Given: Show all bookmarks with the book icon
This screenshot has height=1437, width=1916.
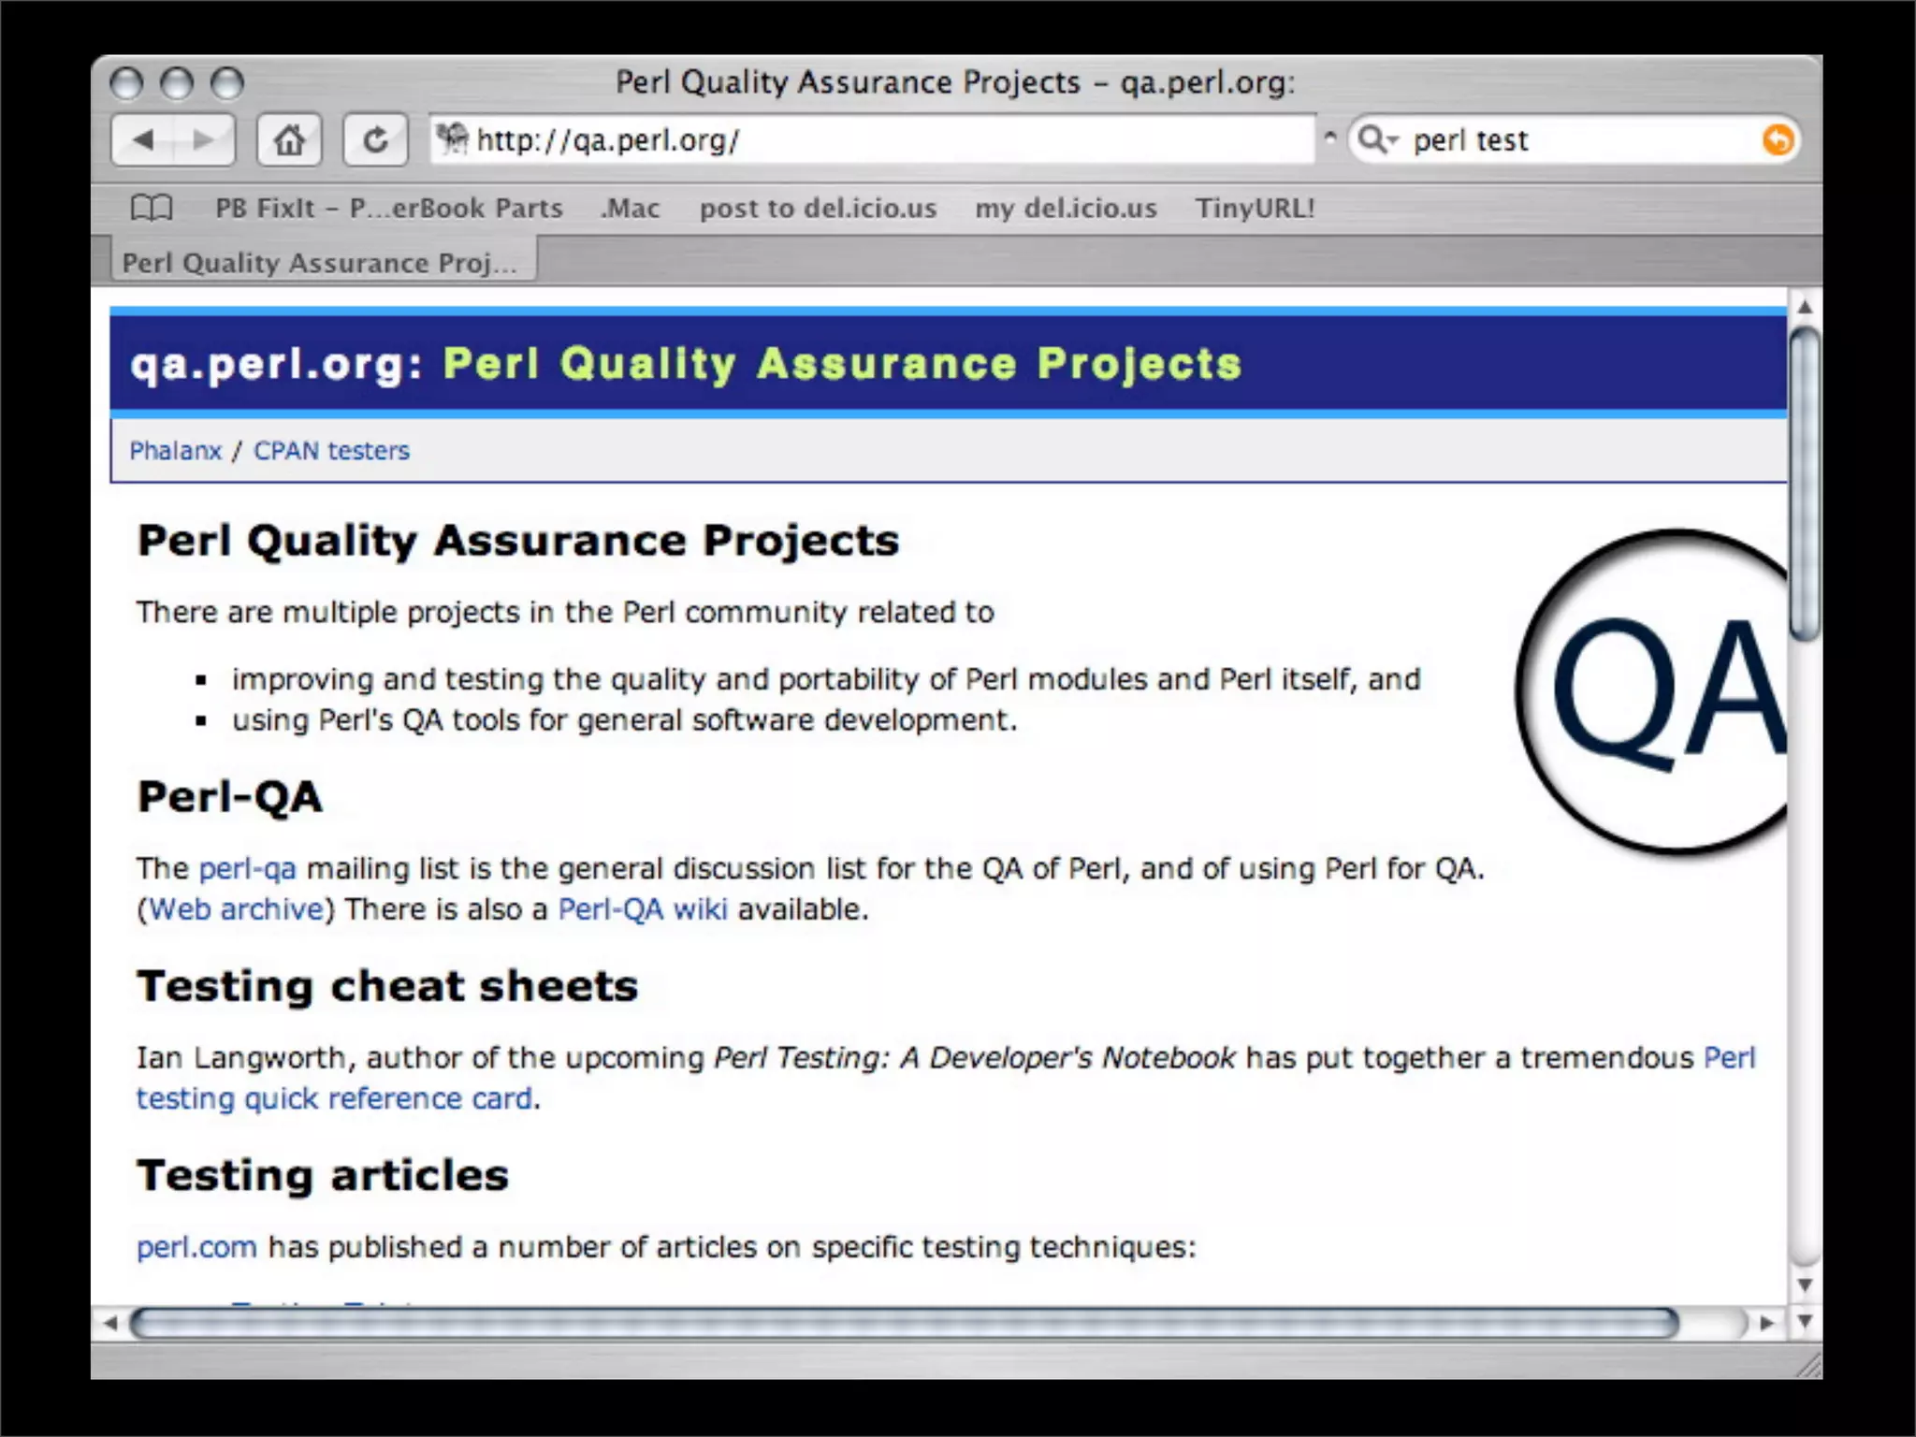Looking at the screenshot, I should tap(152, 208).
